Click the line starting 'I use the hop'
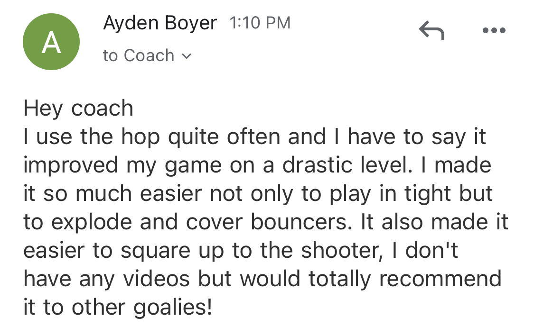Screen dimensions: 534x336 coord(254,136)
